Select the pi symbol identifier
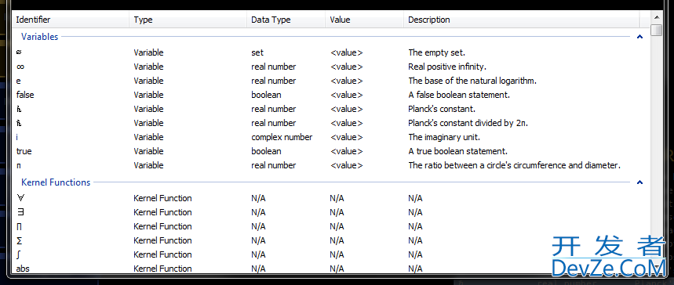This screenshot has height=285, width=674. coord(19,166)
